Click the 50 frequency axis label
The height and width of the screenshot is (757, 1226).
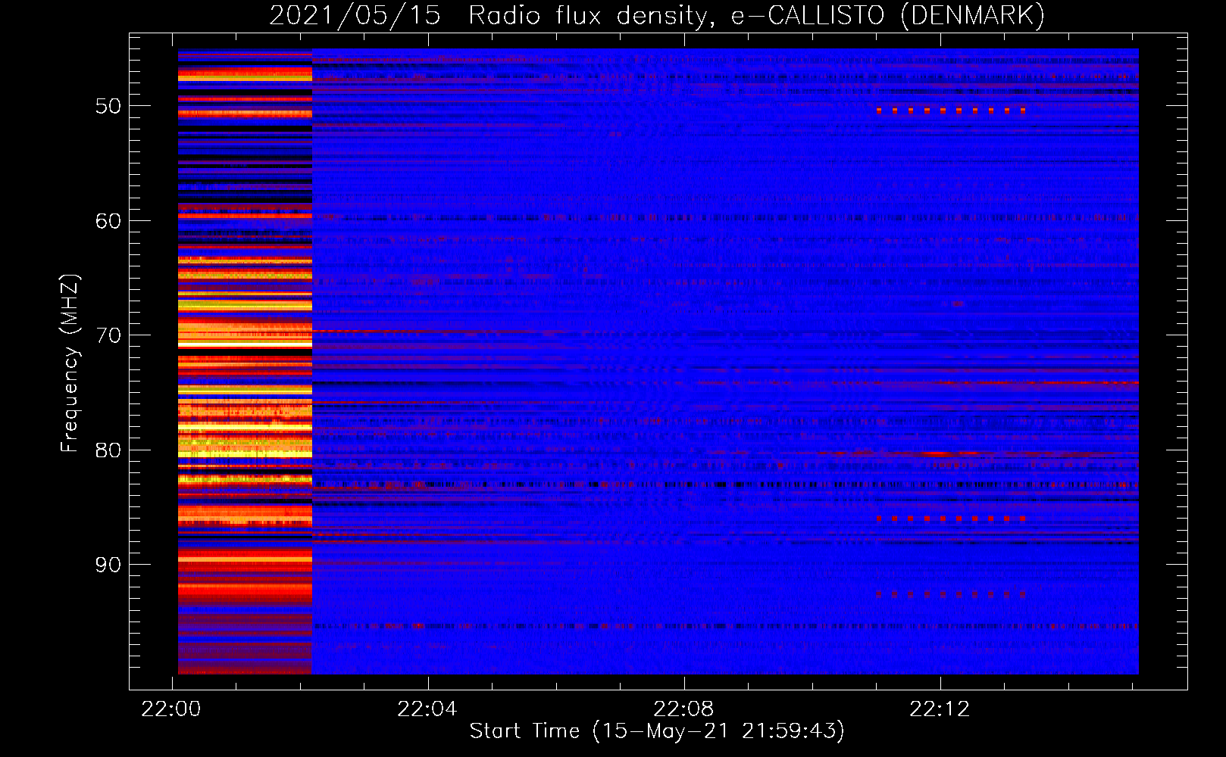pyautogui.click(x=108, y=106)
